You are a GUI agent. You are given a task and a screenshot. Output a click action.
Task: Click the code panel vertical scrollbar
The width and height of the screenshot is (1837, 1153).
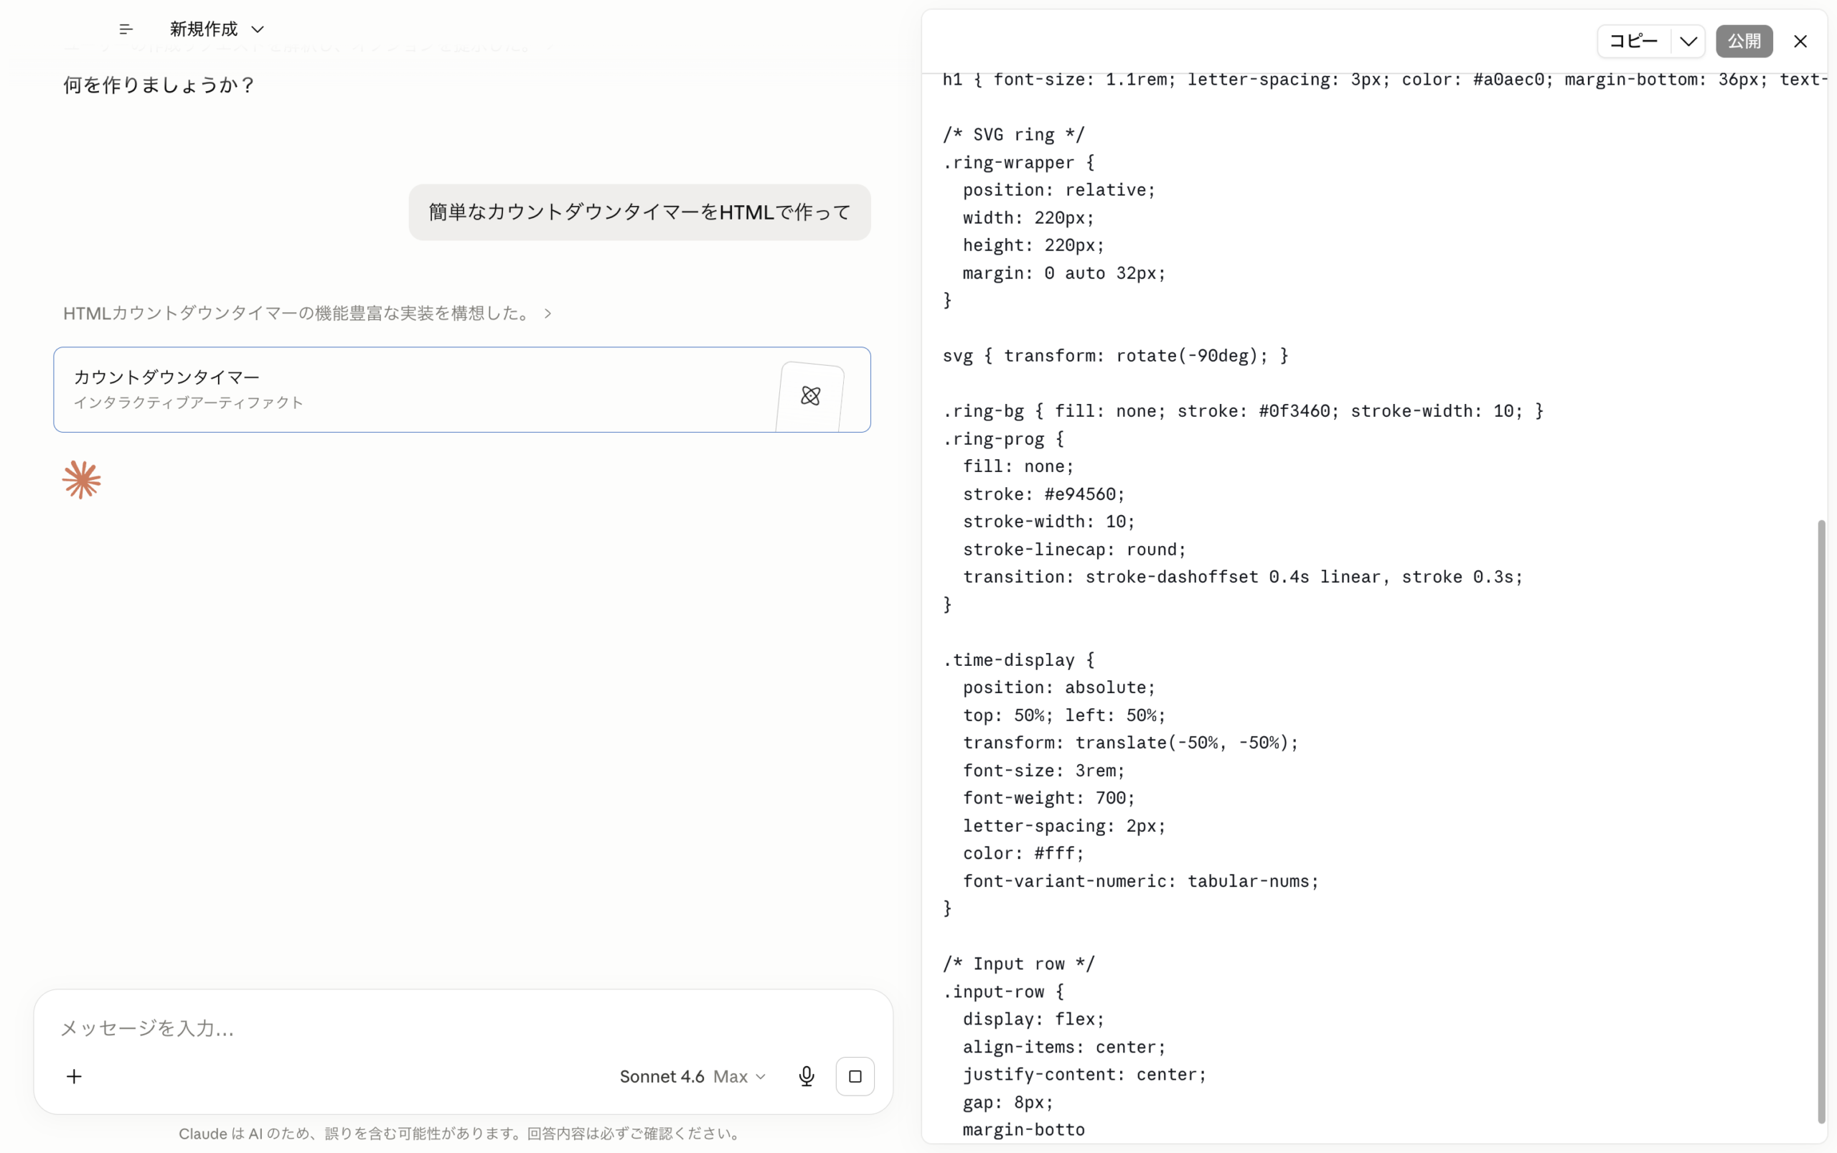pos(1821,821)
